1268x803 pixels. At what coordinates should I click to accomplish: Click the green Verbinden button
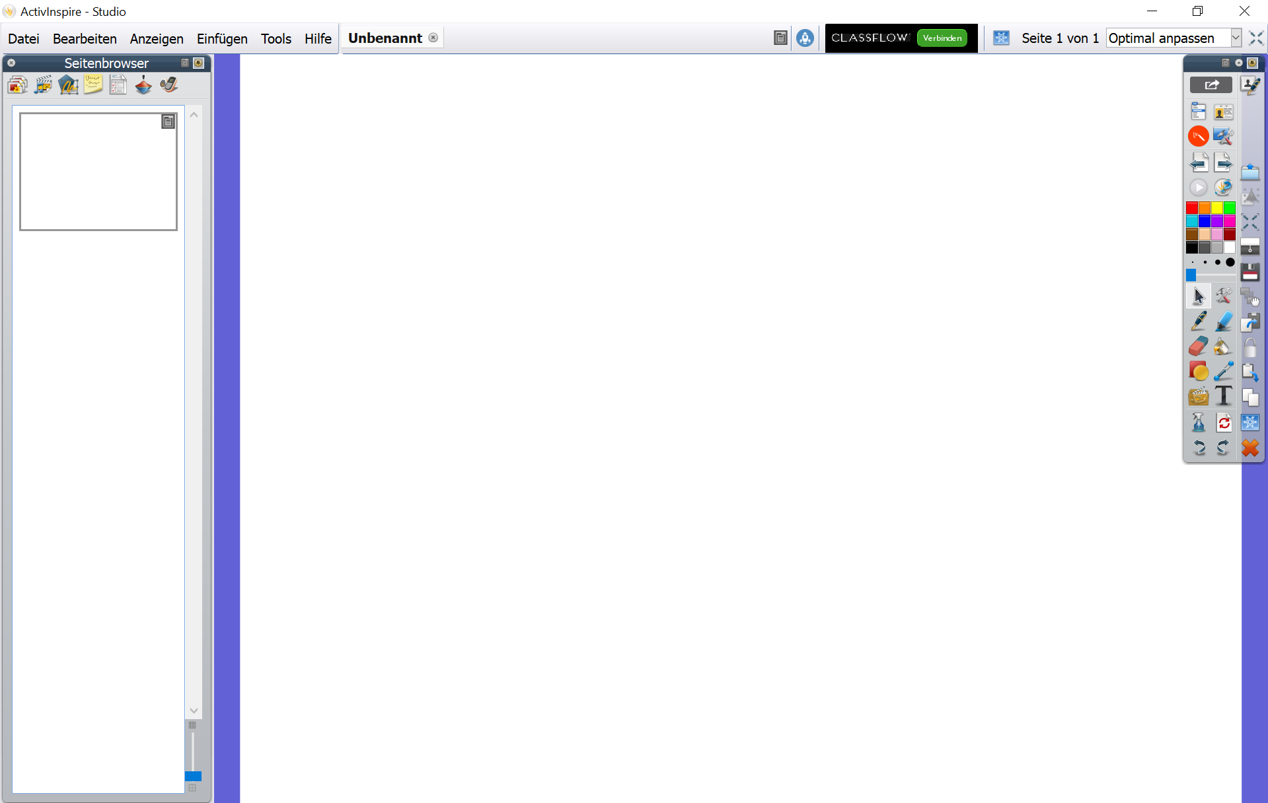[x=942, y=38]
